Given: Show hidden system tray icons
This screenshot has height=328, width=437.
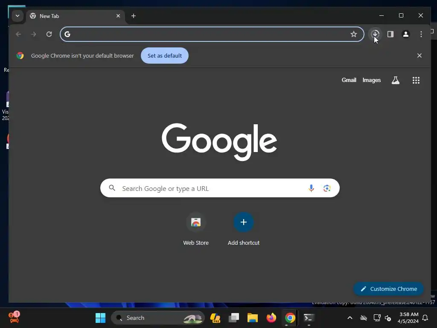Looking at the screenshot, I should [350, 318].
